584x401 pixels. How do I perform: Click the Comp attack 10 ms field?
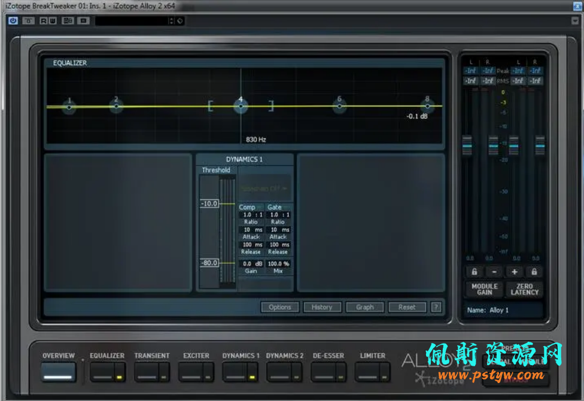coord(252,230)
